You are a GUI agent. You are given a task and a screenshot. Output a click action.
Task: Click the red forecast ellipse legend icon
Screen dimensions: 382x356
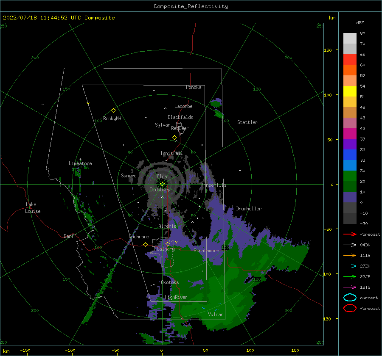coord(350,308)
